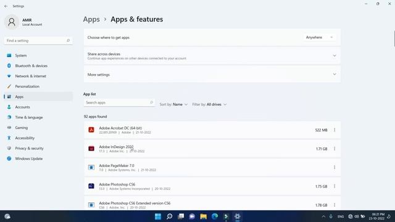The height and width of the screenshot is (222, 395).
Task: Click the Accessibility figure icon
Action: click(x=9, y=138)
